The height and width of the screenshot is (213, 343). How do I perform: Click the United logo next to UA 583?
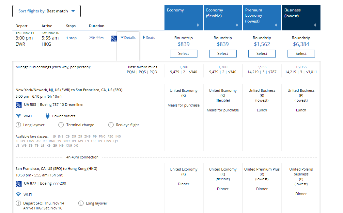point(19,105)
